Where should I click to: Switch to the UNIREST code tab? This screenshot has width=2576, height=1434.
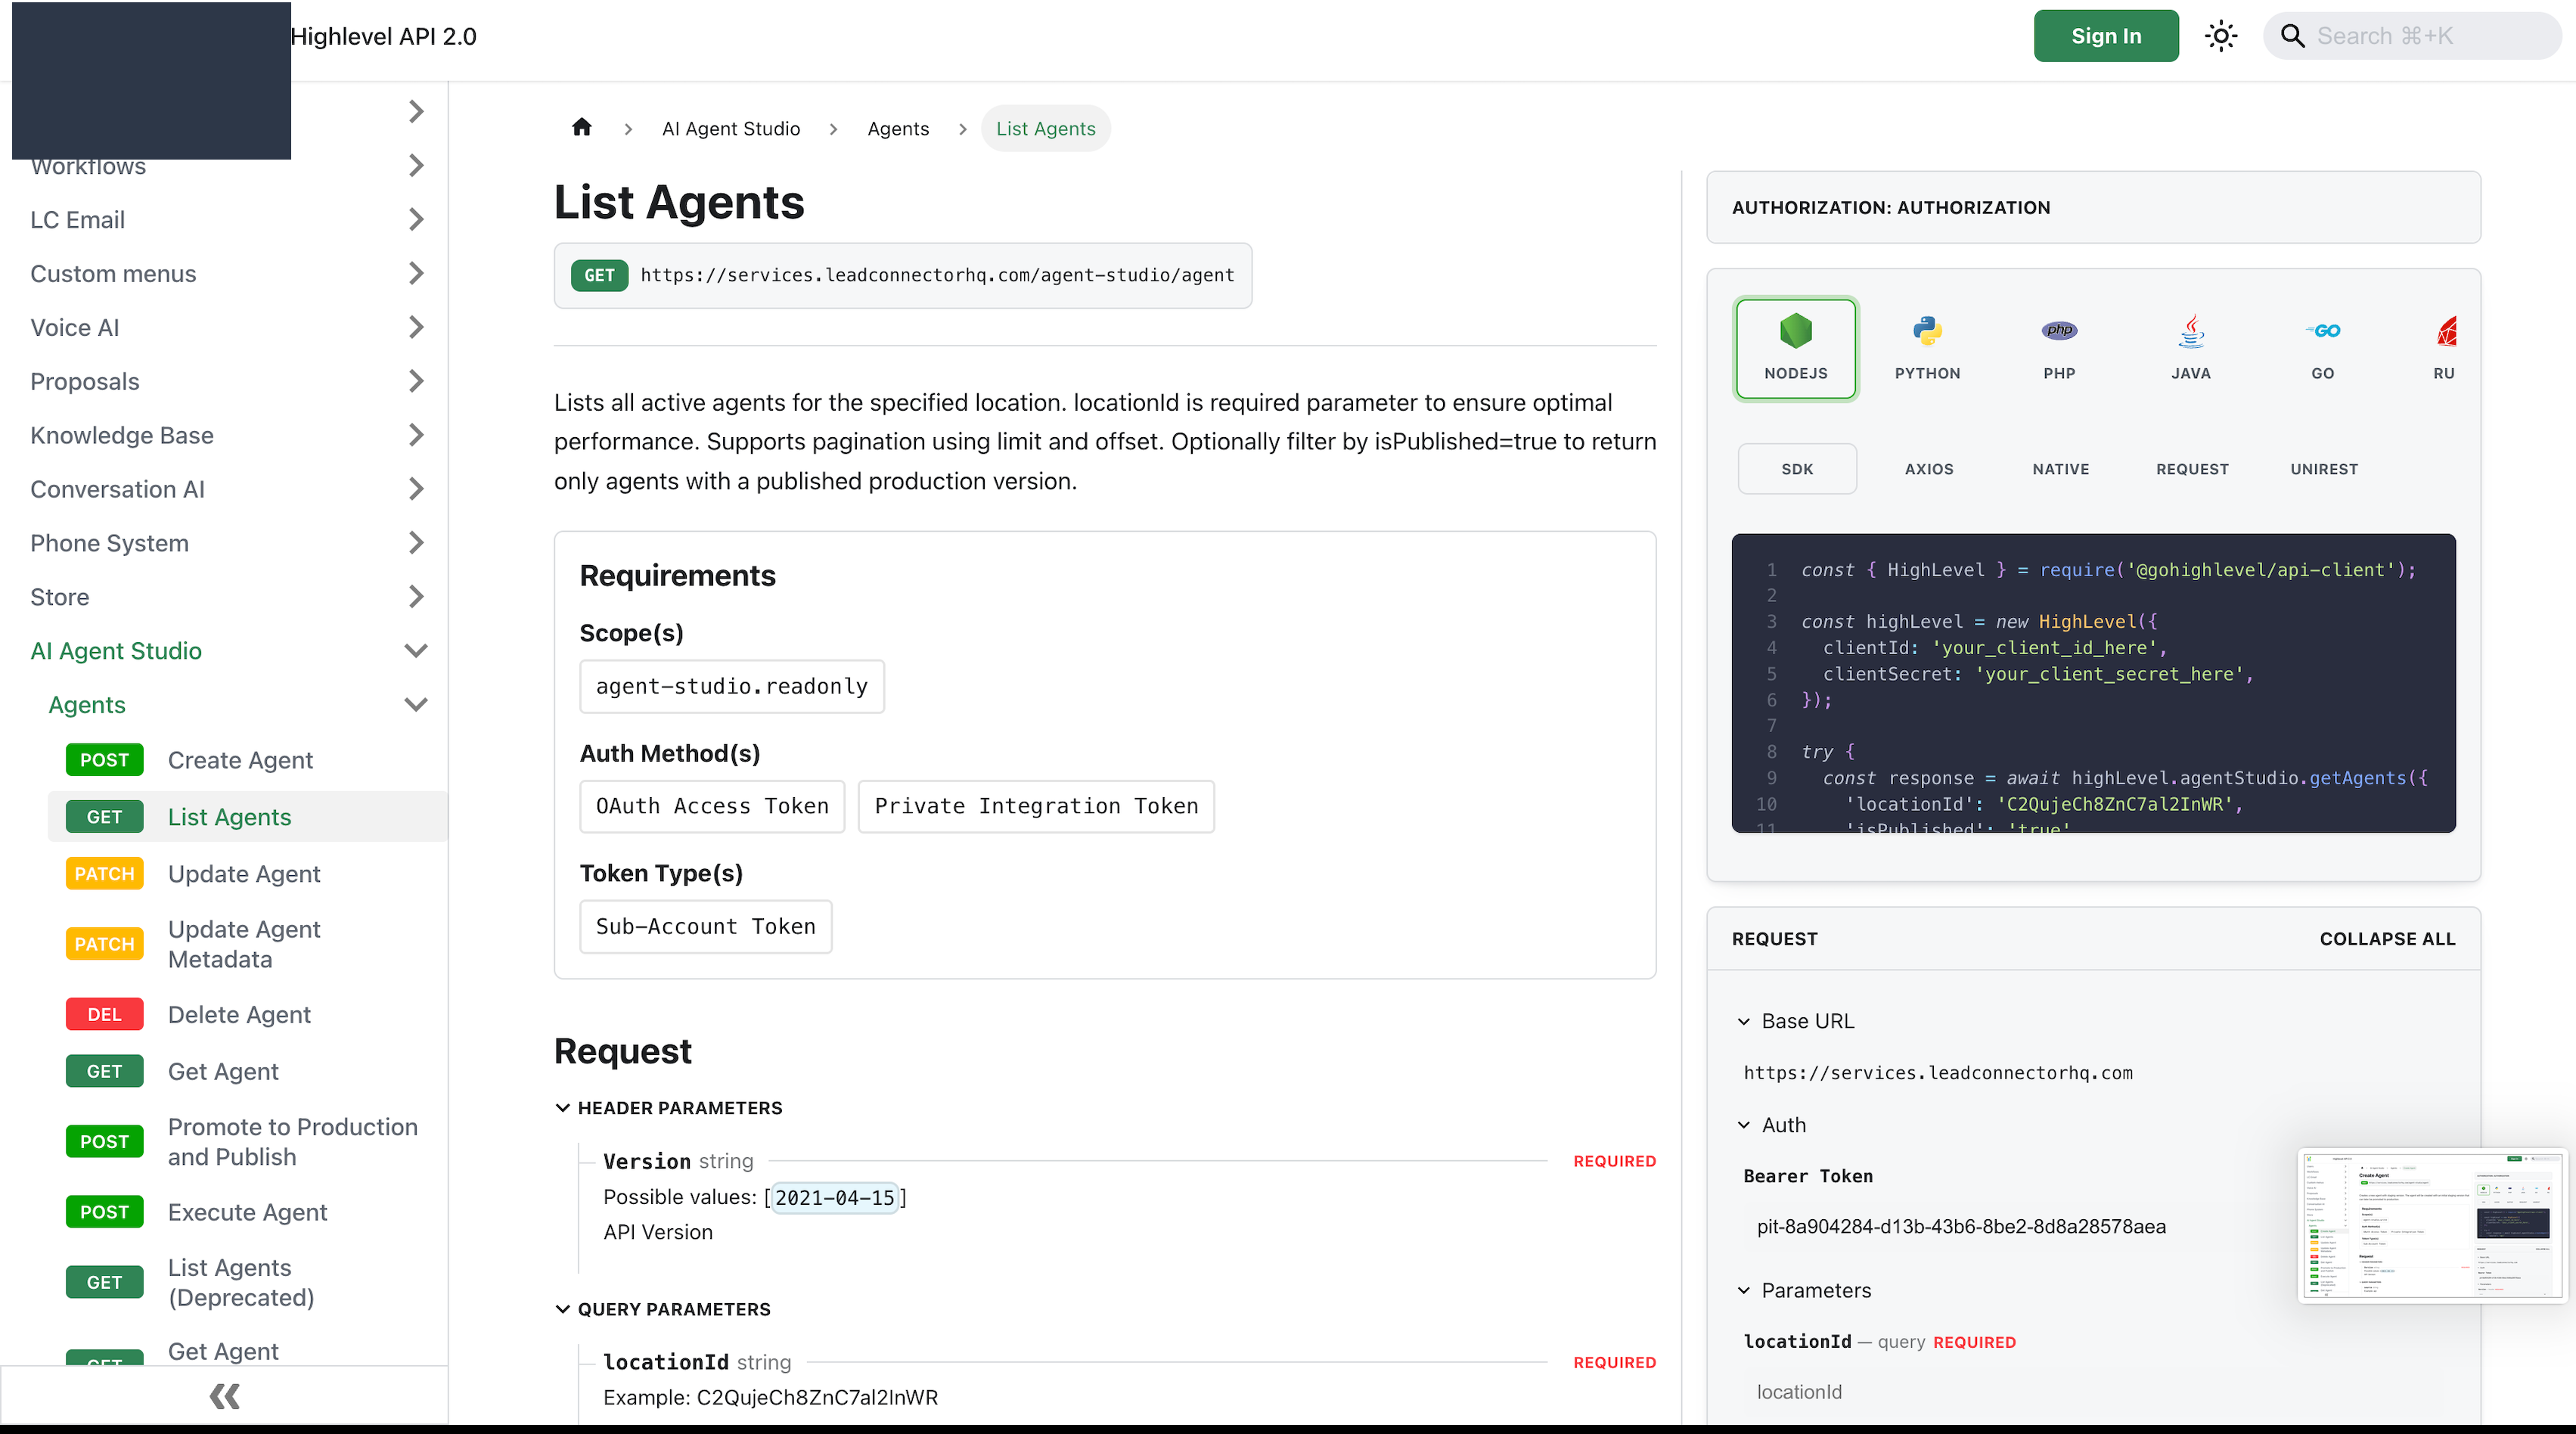[2324, 469]
